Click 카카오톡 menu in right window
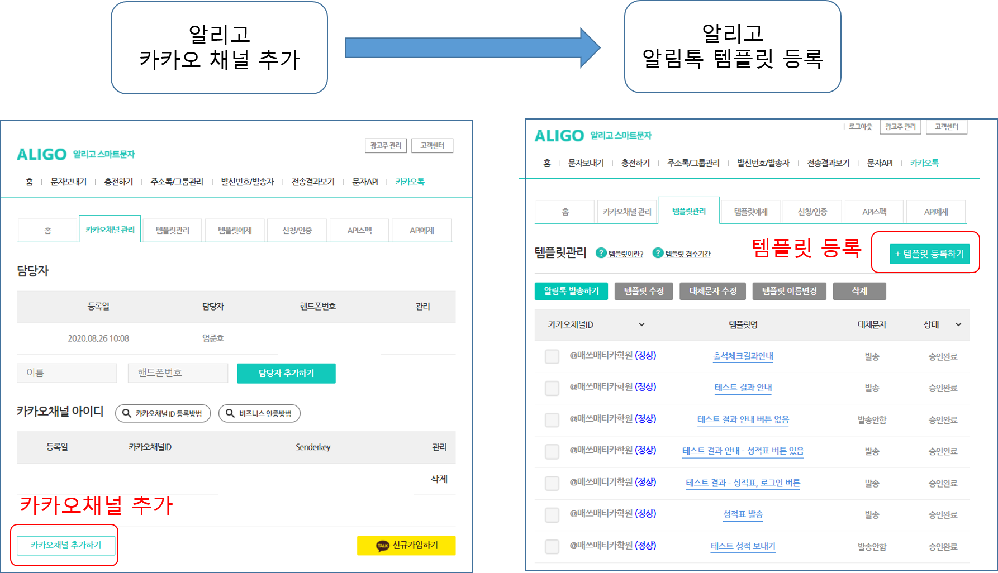The width and height of the screenshot is (998, 573). (x=924, y=163)
